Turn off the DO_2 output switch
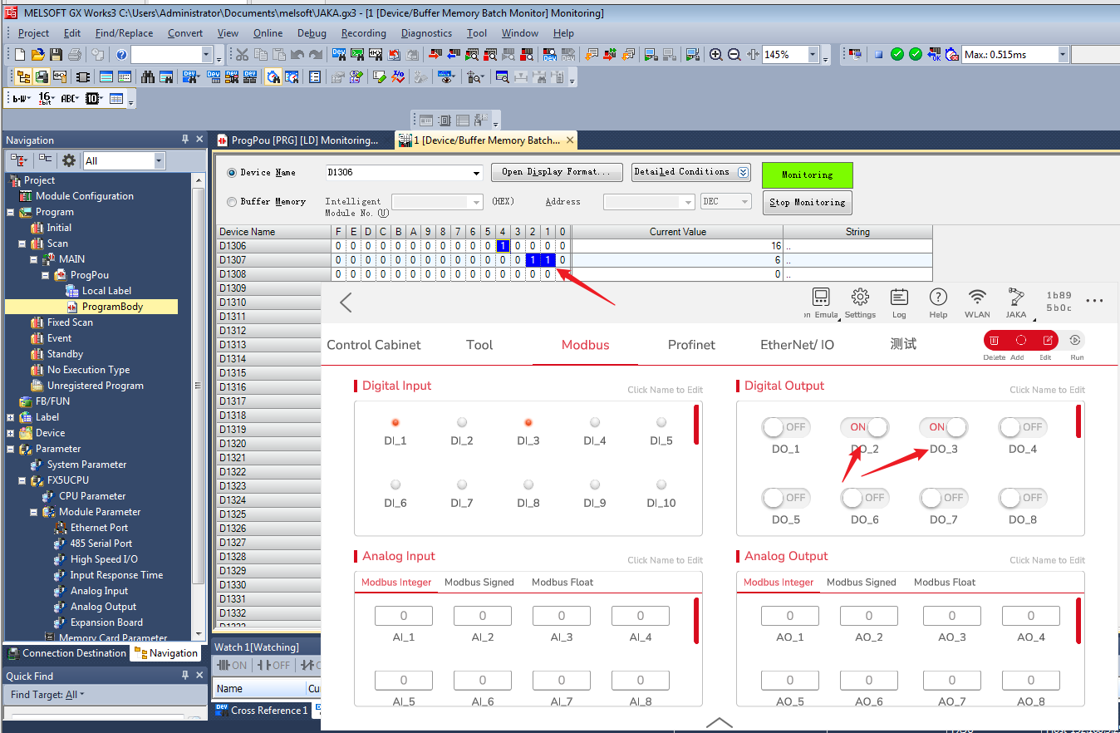 pyautogui.click(x=864, y=427)
